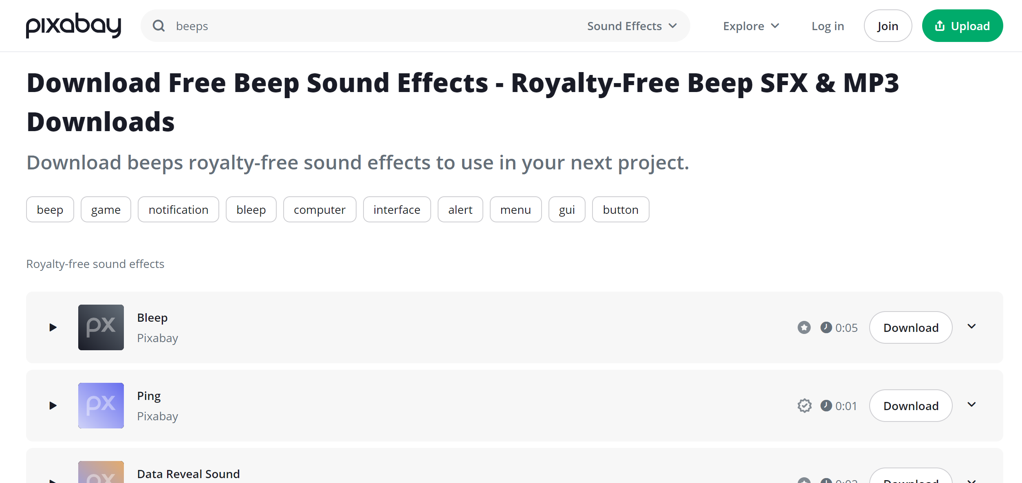1022x483 pixels.
Task: Play the Ping sound effect
Action: tap(53, 406)
